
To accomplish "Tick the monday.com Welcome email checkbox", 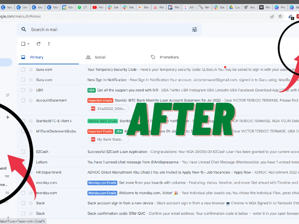I will 23,193.
